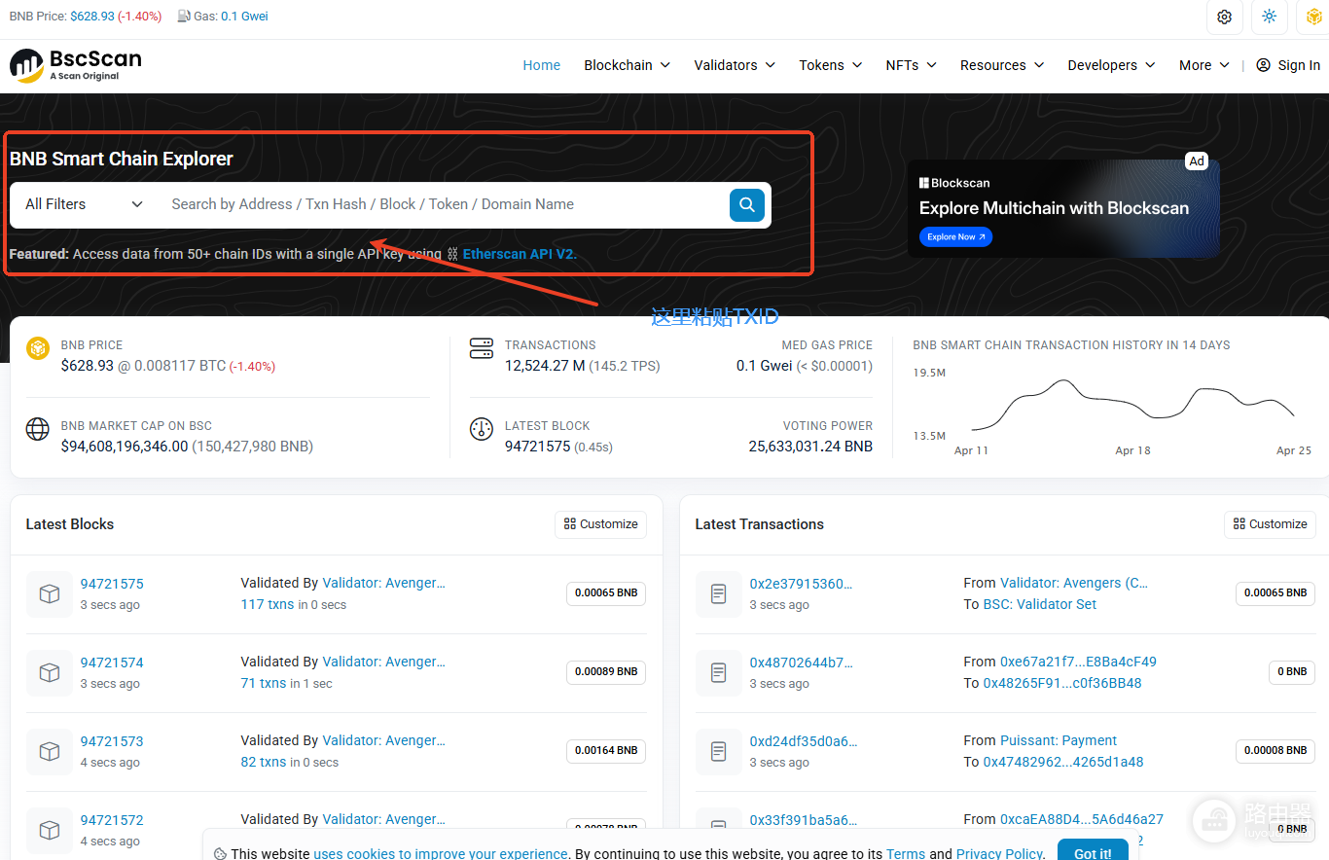Click the BNB chain cube icon
The height and width of the screenshot is (860, 1329).
click(1314, 17)
